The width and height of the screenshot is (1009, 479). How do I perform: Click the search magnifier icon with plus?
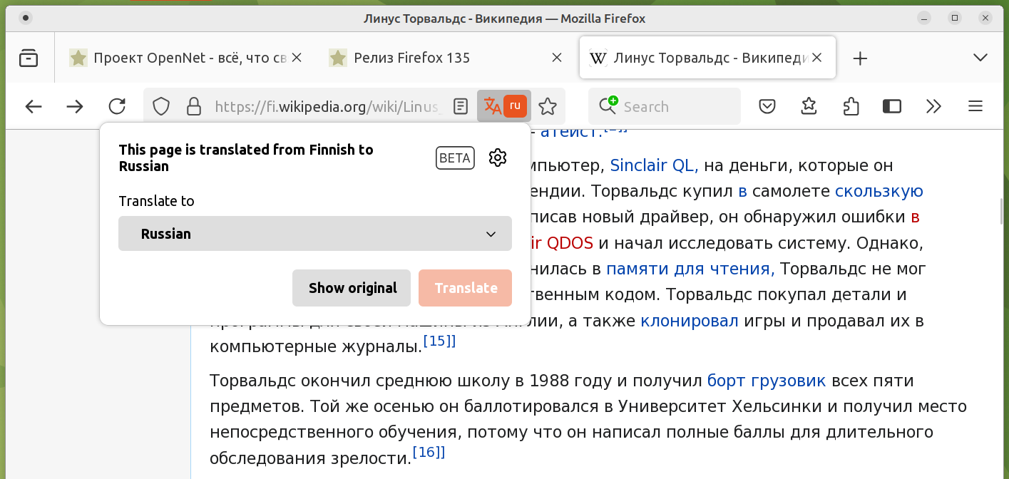point(608,106)
